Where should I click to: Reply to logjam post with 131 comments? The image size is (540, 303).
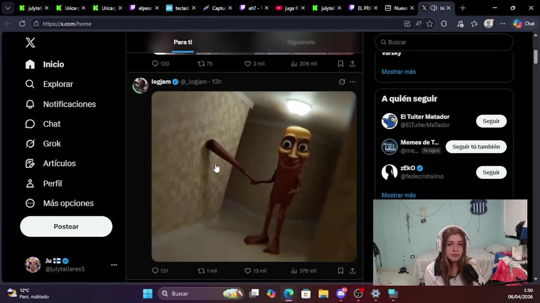(160, 271)
